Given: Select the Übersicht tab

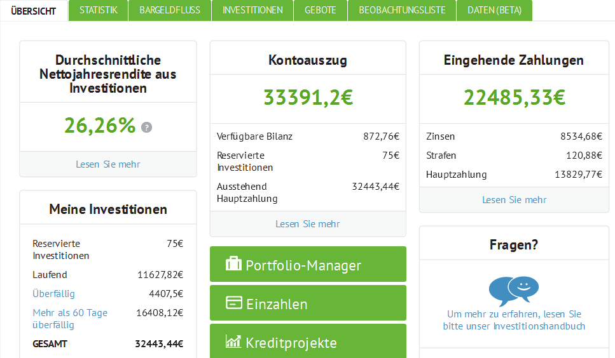Looking at the screenshot, I should (34, 11).
